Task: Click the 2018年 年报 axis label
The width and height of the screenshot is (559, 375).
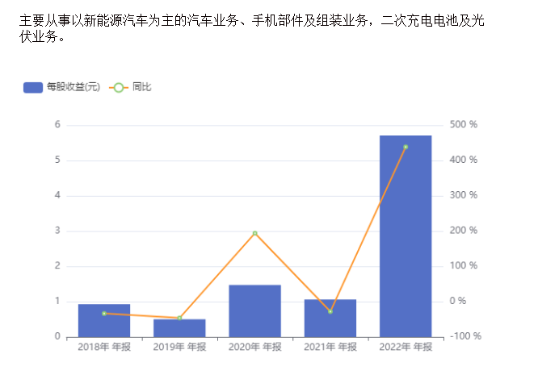Action: coord(104,347)
